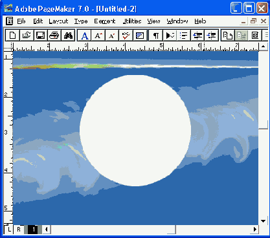Click the greyed Remove Pages toolbar icon
The width and height of the screenshot is (270, 238).
(242, 36)
